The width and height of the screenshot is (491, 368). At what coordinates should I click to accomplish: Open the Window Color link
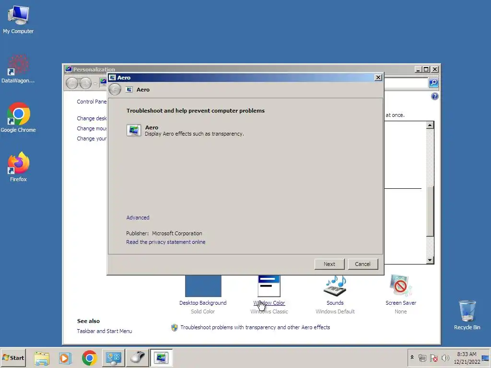[x=269, y=303]
